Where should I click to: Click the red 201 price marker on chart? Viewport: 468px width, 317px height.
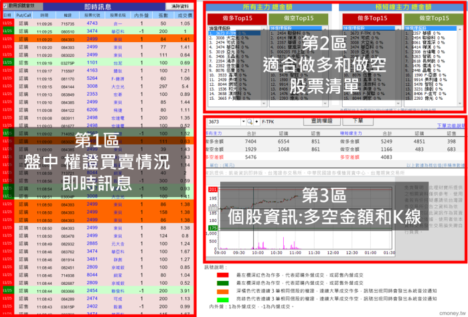pyautogui.click(x=212, y=190)
